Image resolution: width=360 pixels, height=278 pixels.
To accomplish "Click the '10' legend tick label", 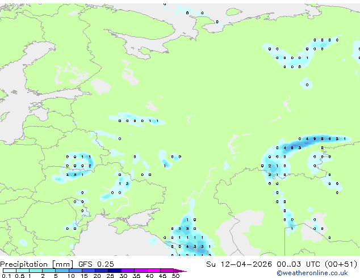I will pyautogui.click(x=71, y=276).
